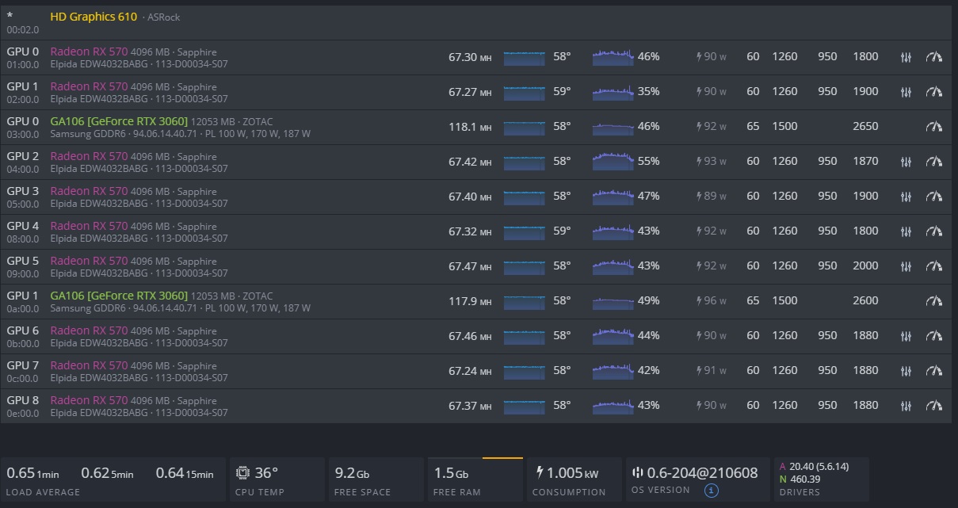Click the tuning sliders icon for GPU 6

click(906, 336)
